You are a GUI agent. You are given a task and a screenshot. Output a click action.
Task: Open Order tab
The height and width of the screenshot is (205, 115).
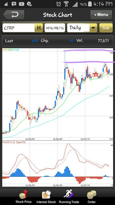tap(92, 197)
